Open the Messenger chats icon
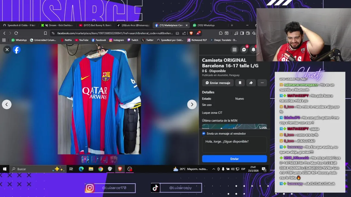351x197 pixels. 244,50
